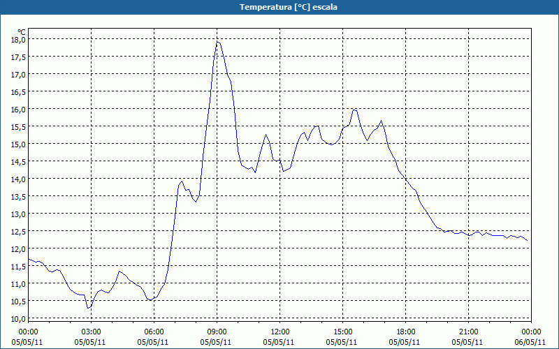559x349 pixels.
Task: Select the 12:00 x-axis label
Action: click(x=280, y=332)
